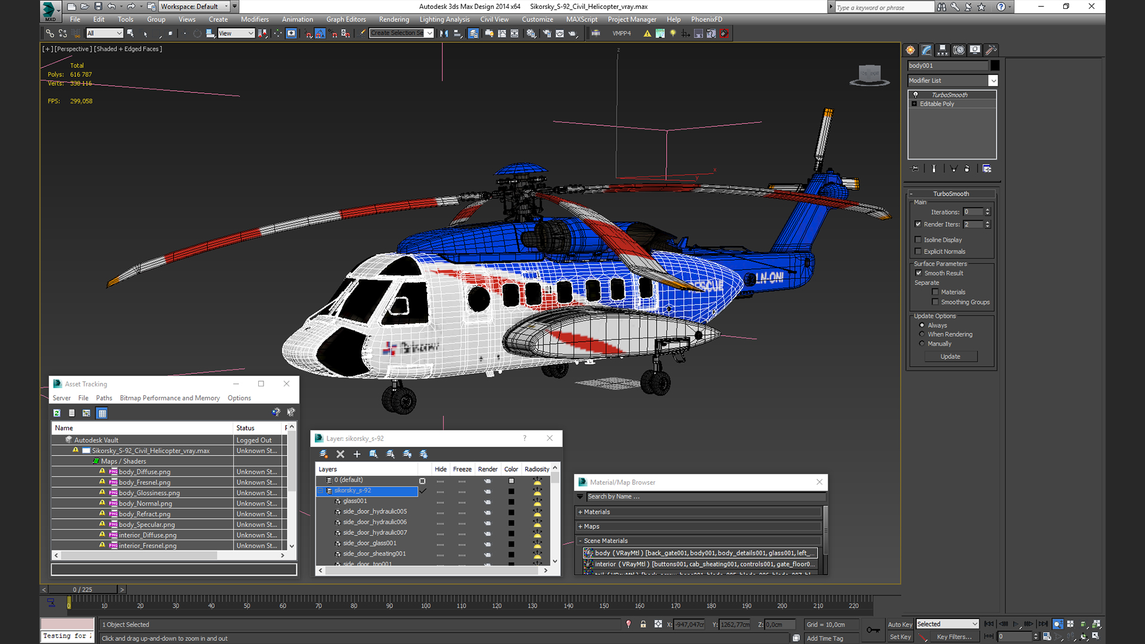Open the Display command panel tab
Image resolution: width=1145 pixels, height=644 pixels.
click(974, 50)
